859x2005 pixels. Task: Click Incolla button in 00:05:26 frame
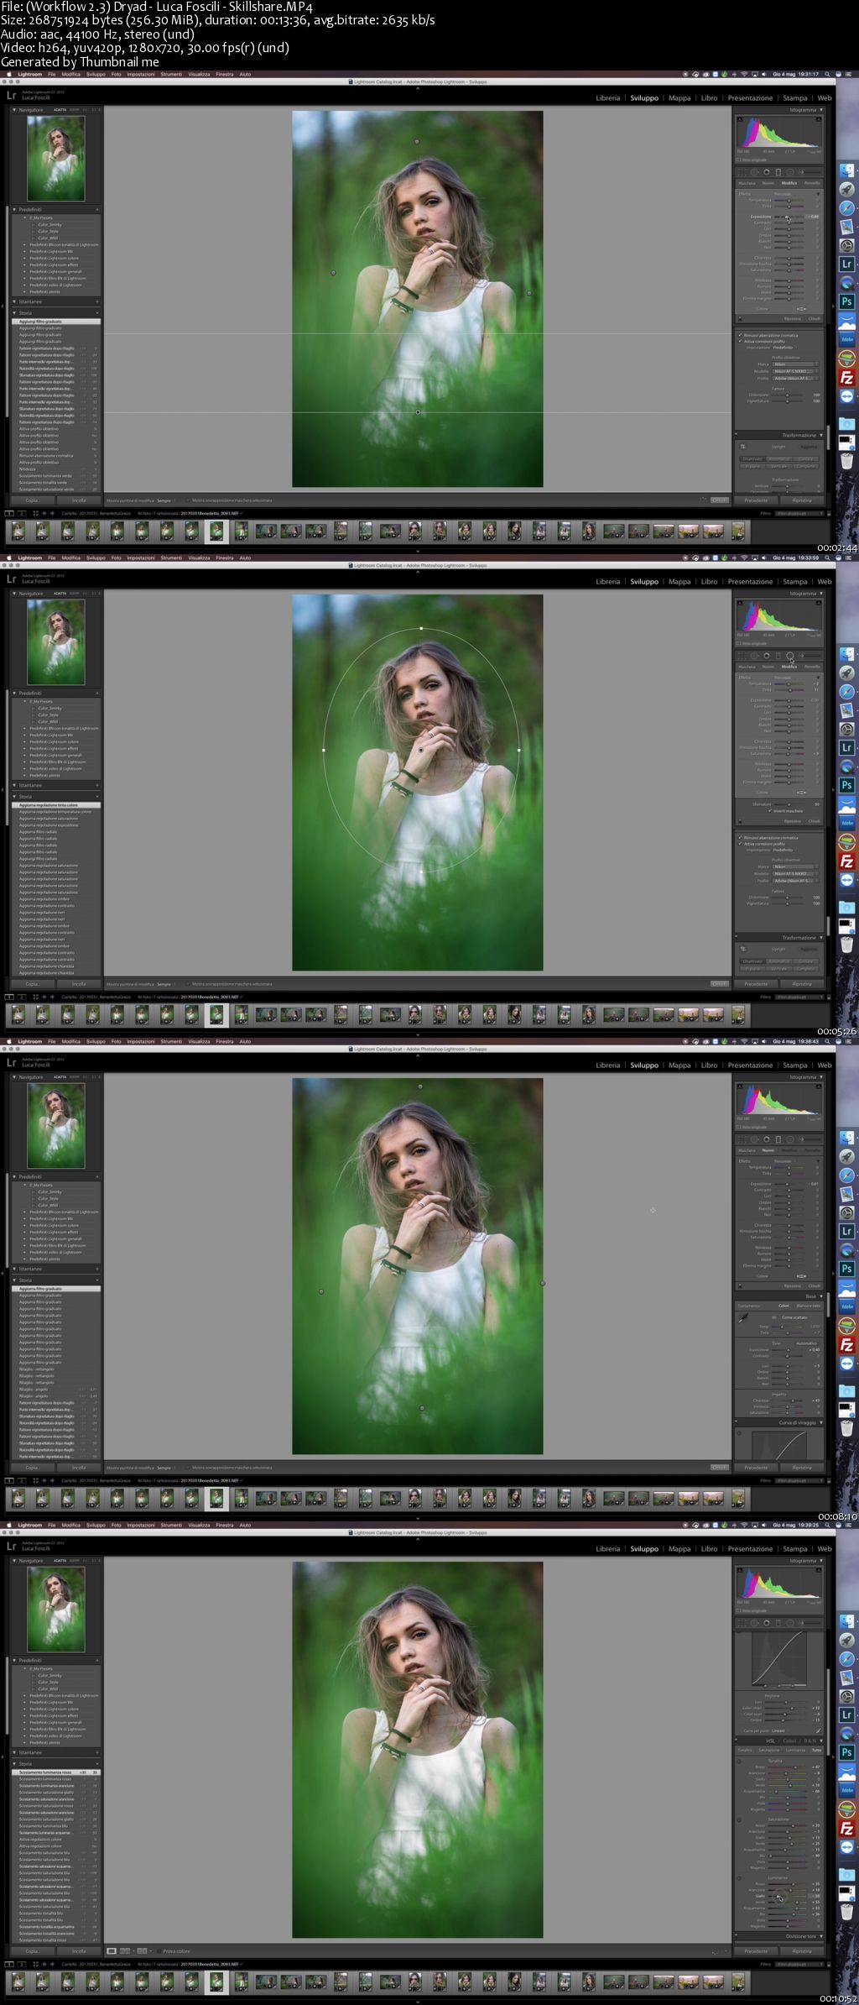point(78,984)
